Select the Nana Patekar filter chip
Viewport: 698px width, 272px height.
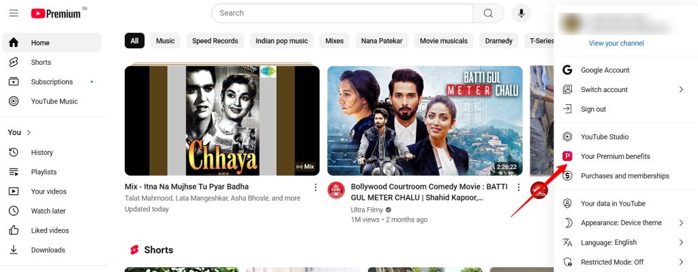(x=382, y=41)
